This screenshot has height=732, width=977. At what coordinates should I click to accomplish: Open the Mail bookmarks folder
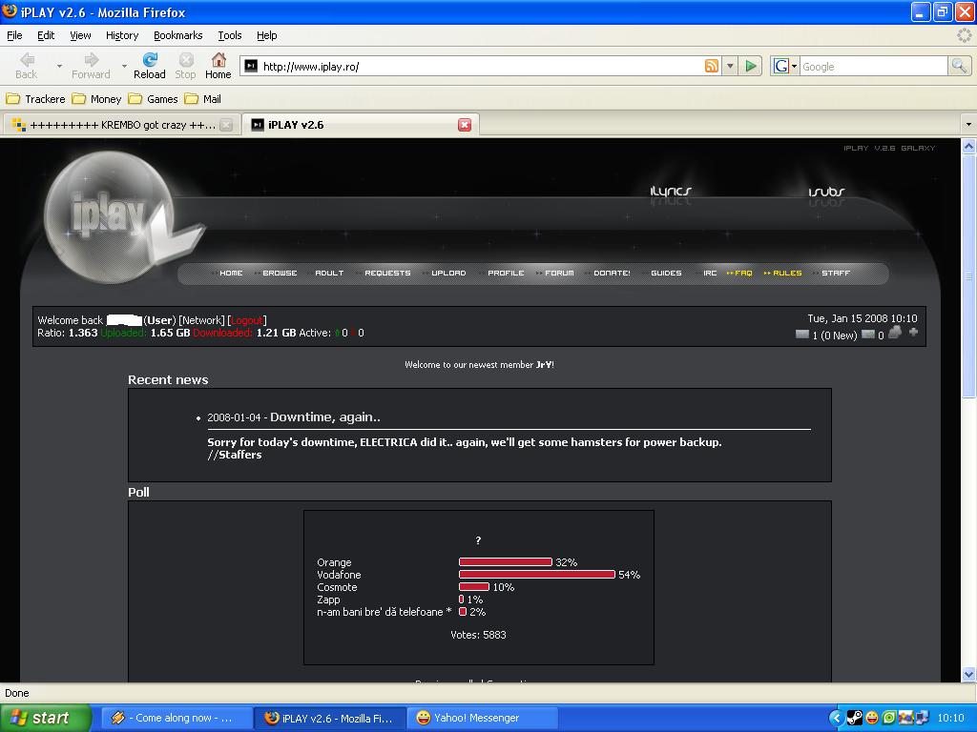click(x=203, y=99)
